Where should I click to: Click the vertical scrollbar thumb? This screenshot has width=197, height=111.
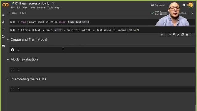click(196, 108)
